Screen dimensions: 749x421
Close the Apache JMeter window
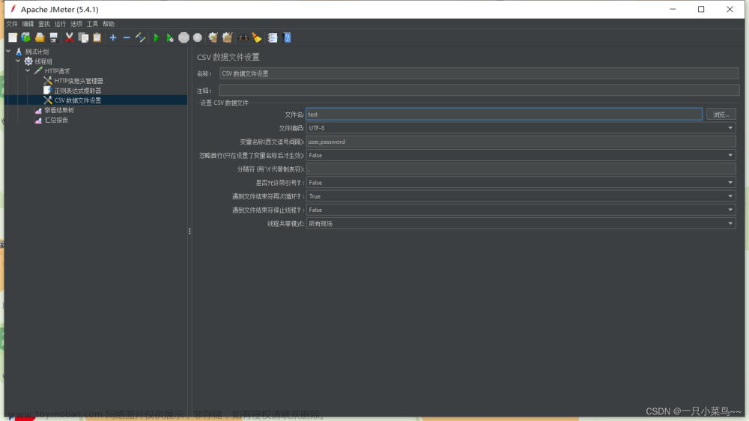[x=730, y=9]
